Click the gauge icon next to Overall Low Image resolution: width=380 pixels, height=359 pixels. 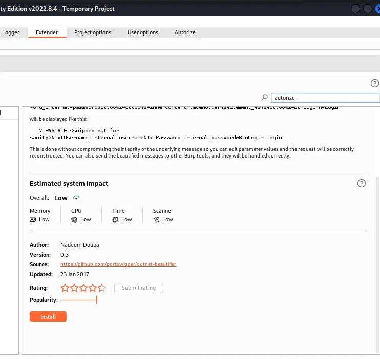[x=76, y=198]
